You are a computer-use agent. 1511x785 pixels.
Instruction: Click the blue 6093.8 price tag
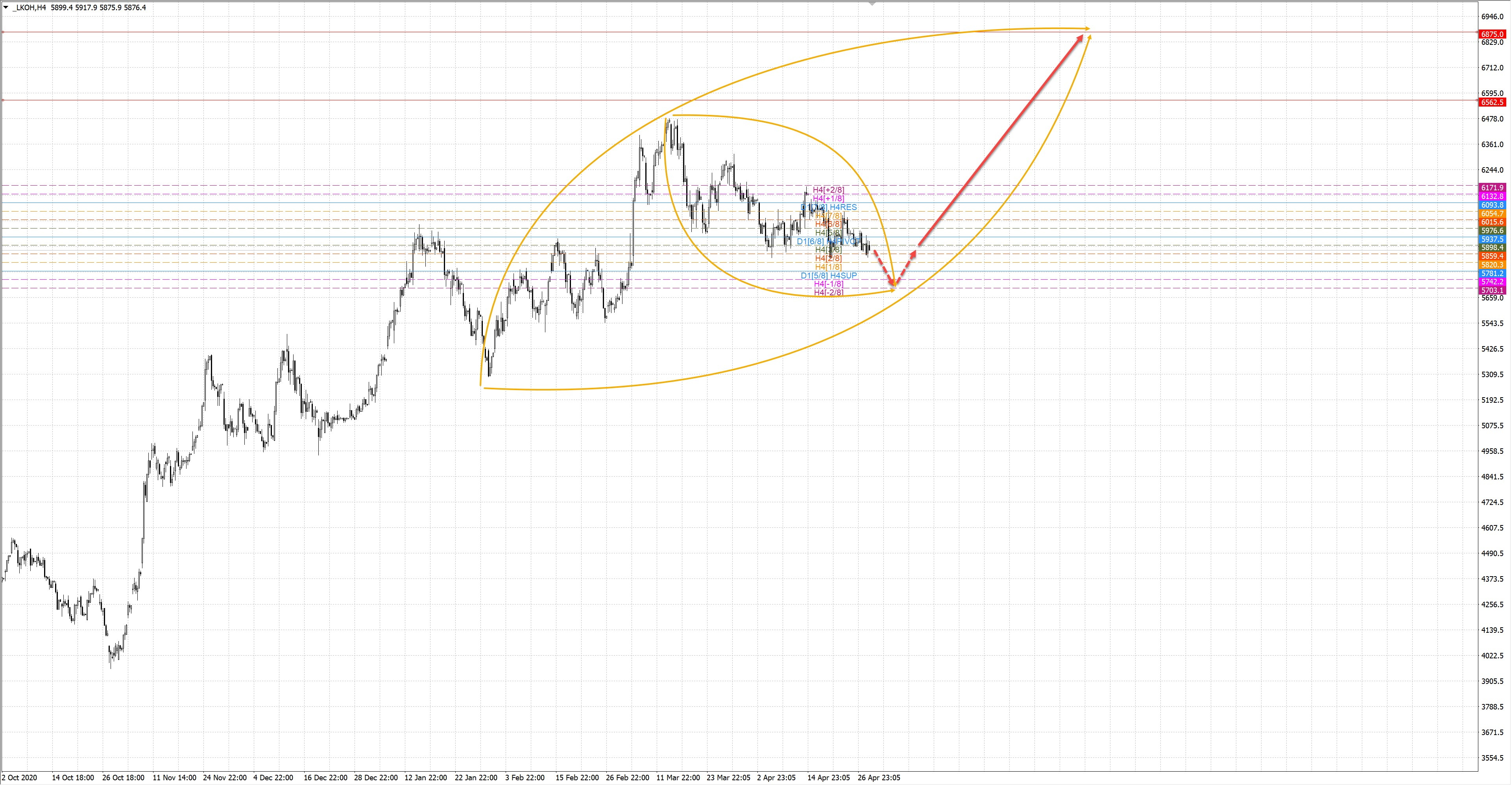[1492, 205]
